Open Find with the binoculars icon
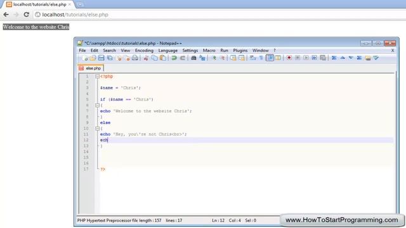 click(x=193, y=58)
